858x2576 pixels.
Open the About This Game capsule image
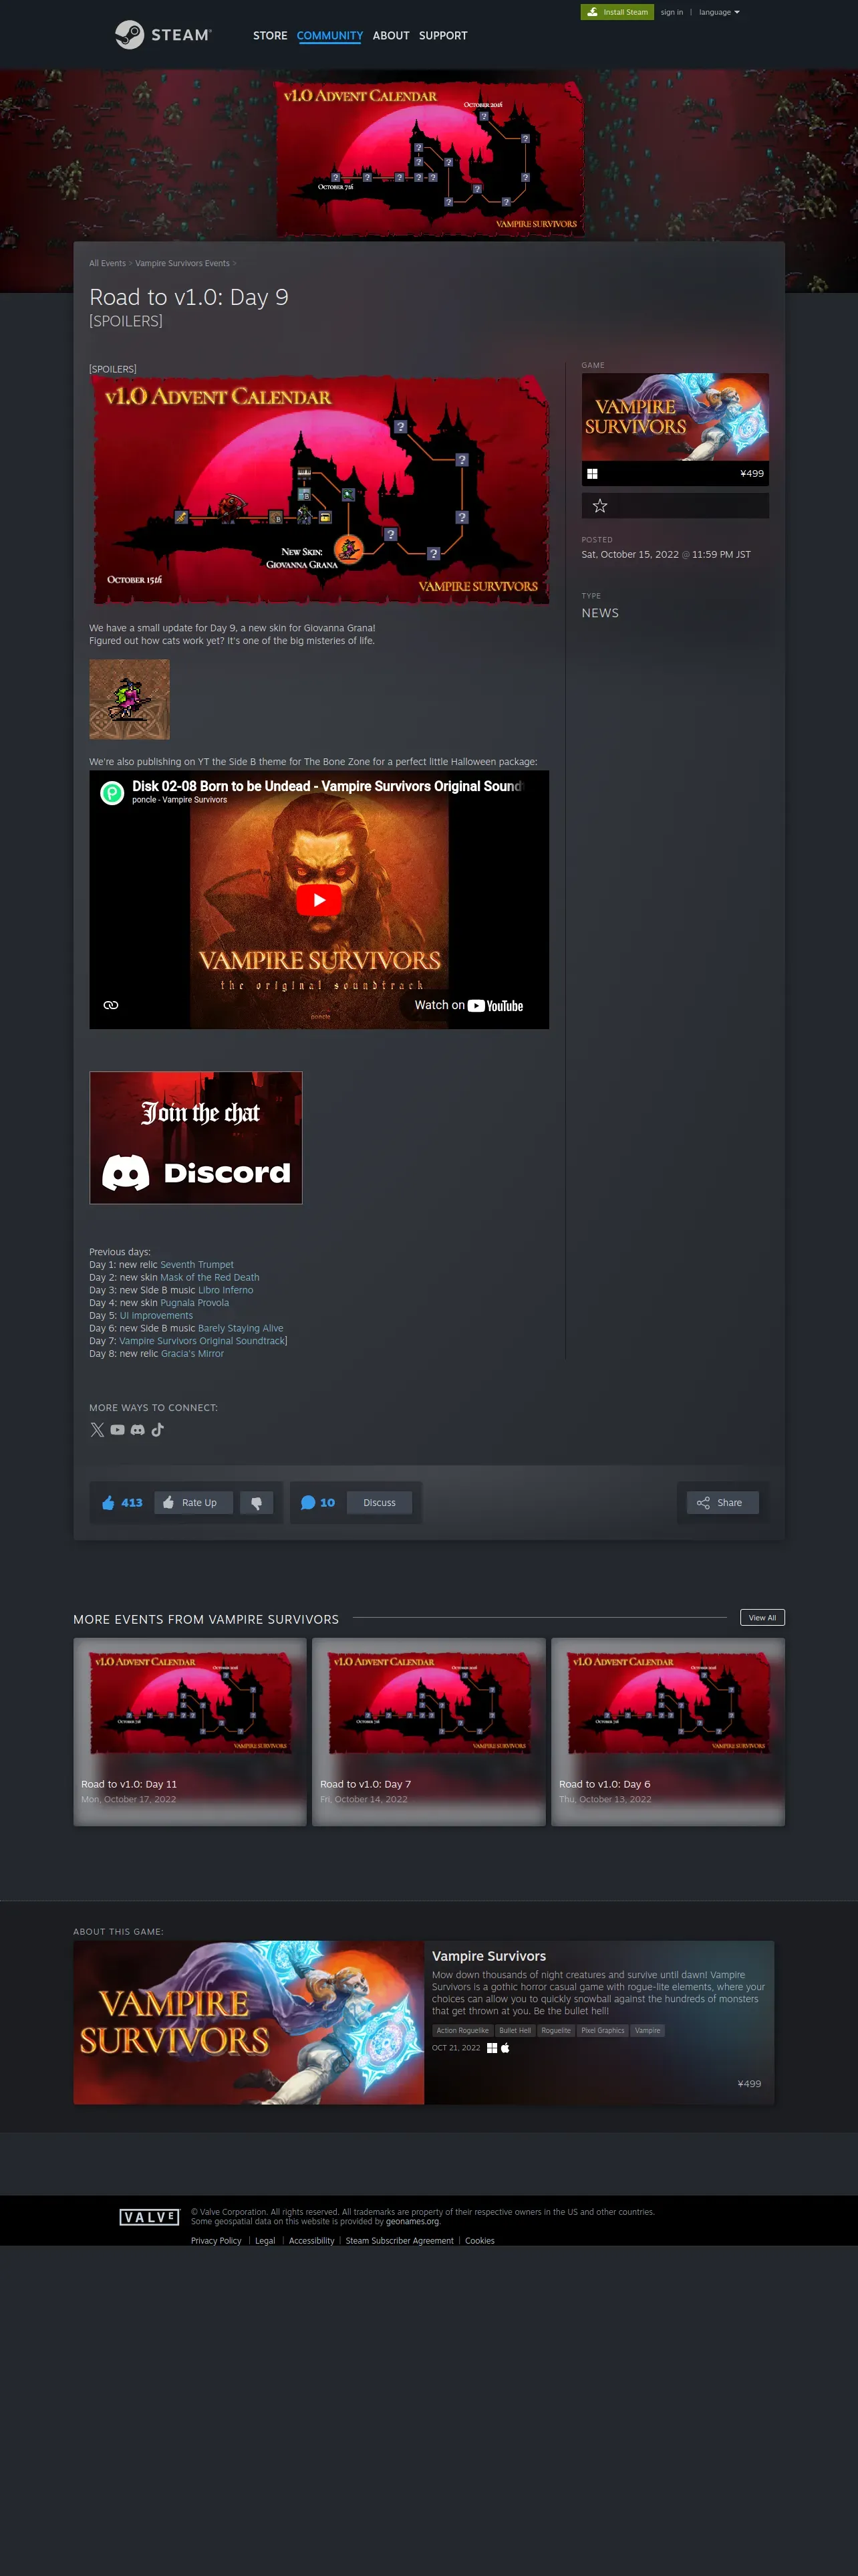pyautogui.click(x=249, y=2023)
